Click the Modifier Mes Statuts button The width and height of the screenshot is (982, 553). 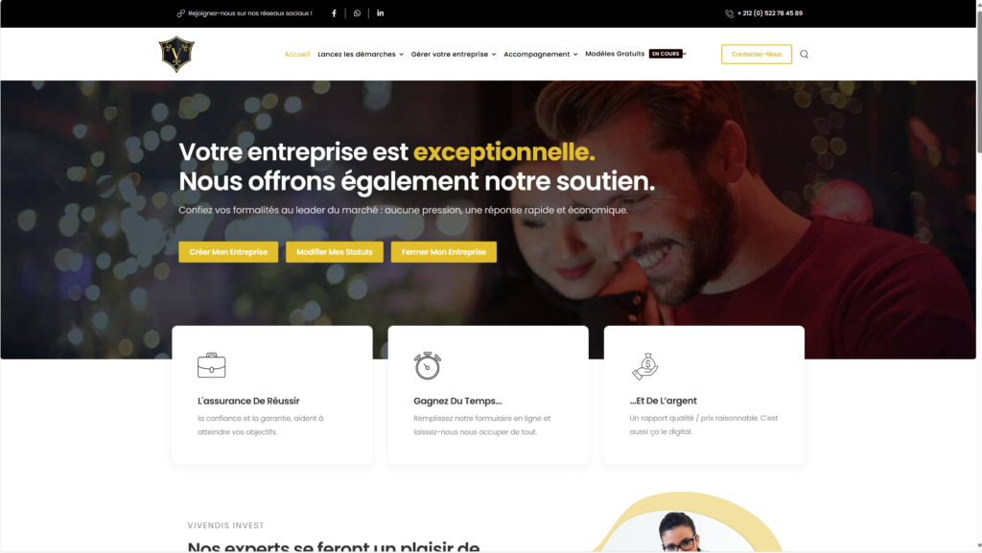tap(335, 252)
